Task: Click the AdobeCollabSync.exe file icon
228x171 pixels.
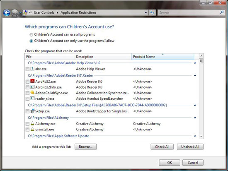Action: (32, 93)
